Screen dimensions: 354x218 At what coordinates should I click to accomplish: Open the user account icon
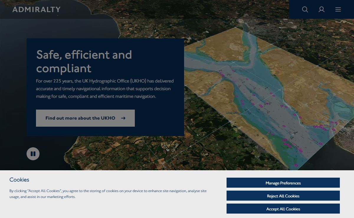click(x=322, y=9)
